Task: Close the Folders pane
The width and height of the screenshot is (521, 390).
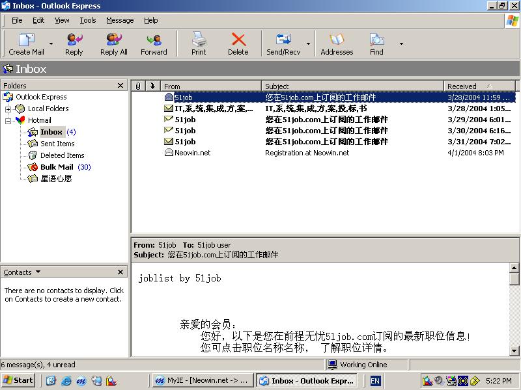Action: pyautogui.click(x=120, y=86)
